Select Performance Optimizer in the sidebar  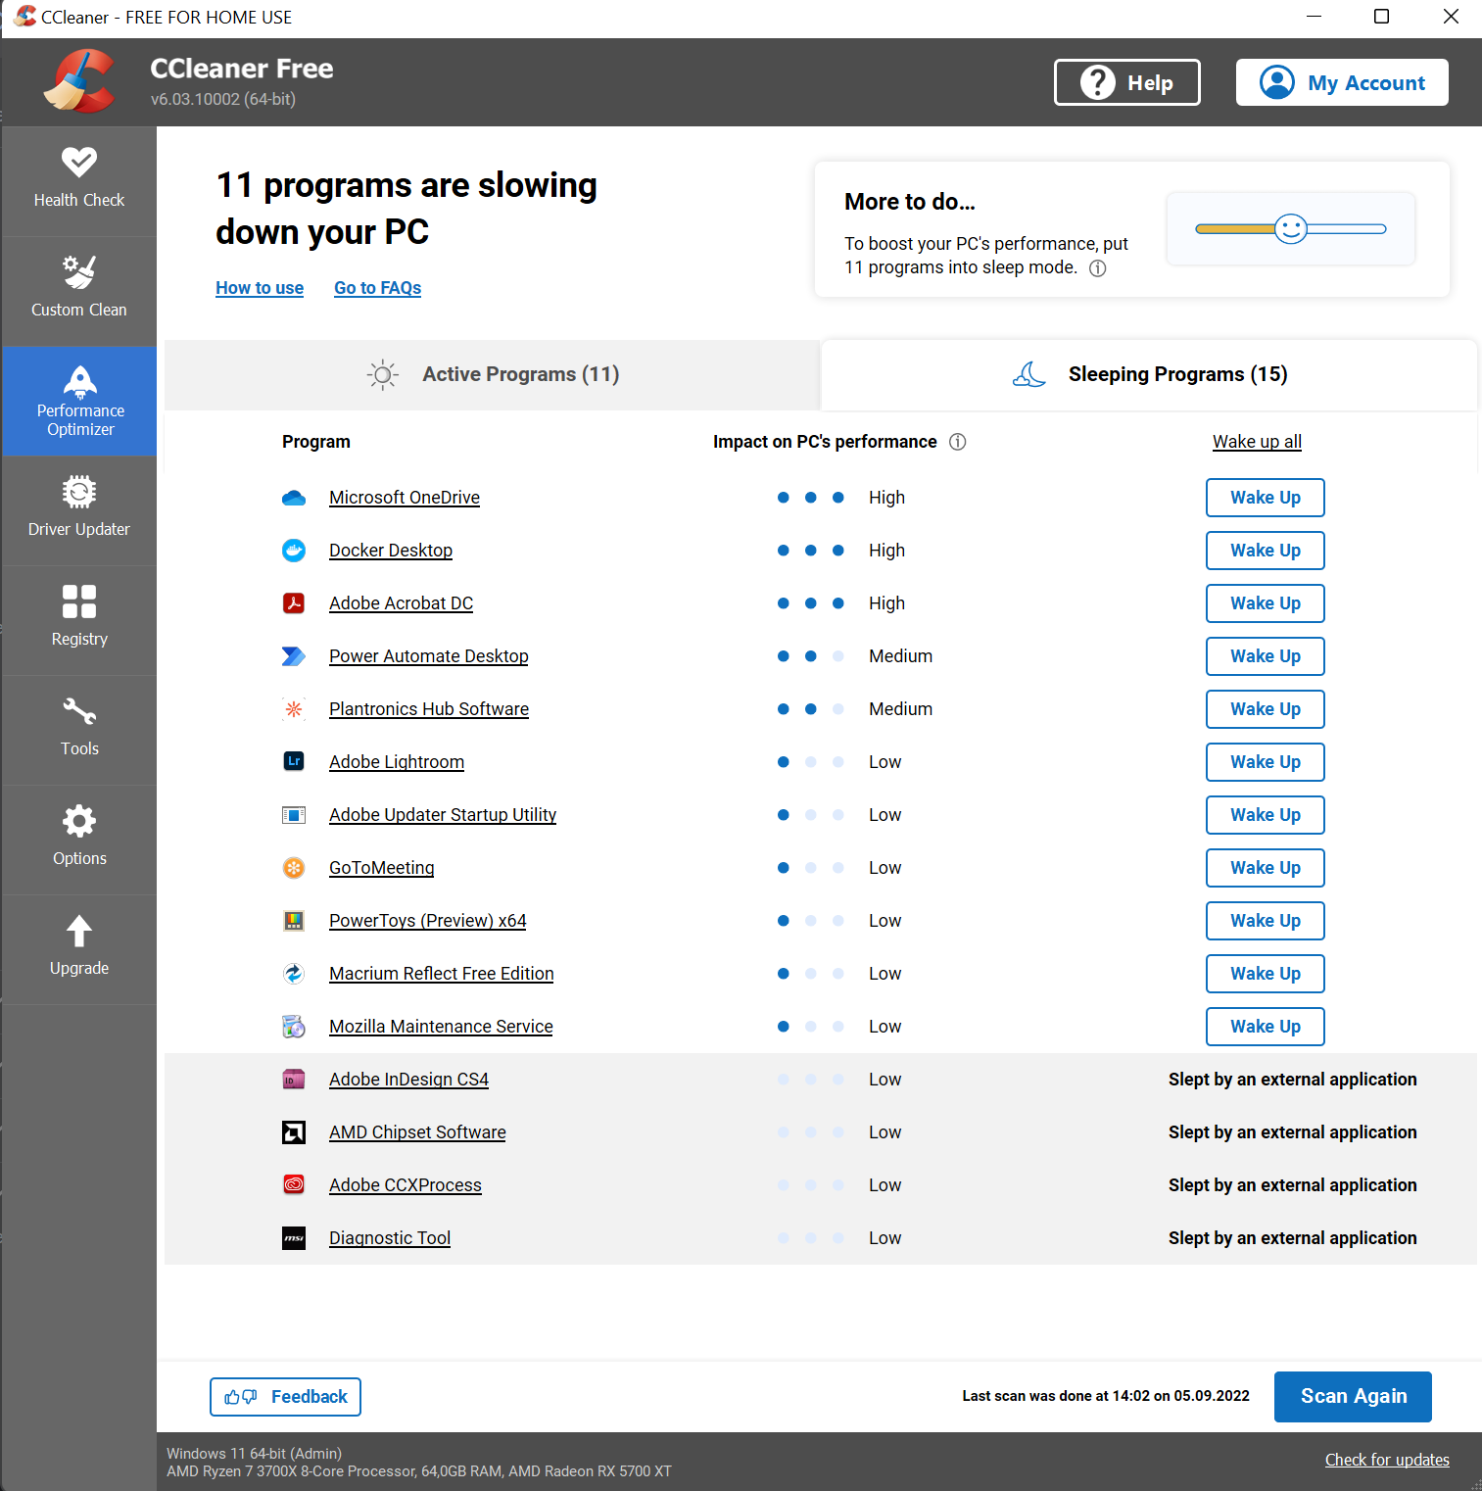[79, 401]
